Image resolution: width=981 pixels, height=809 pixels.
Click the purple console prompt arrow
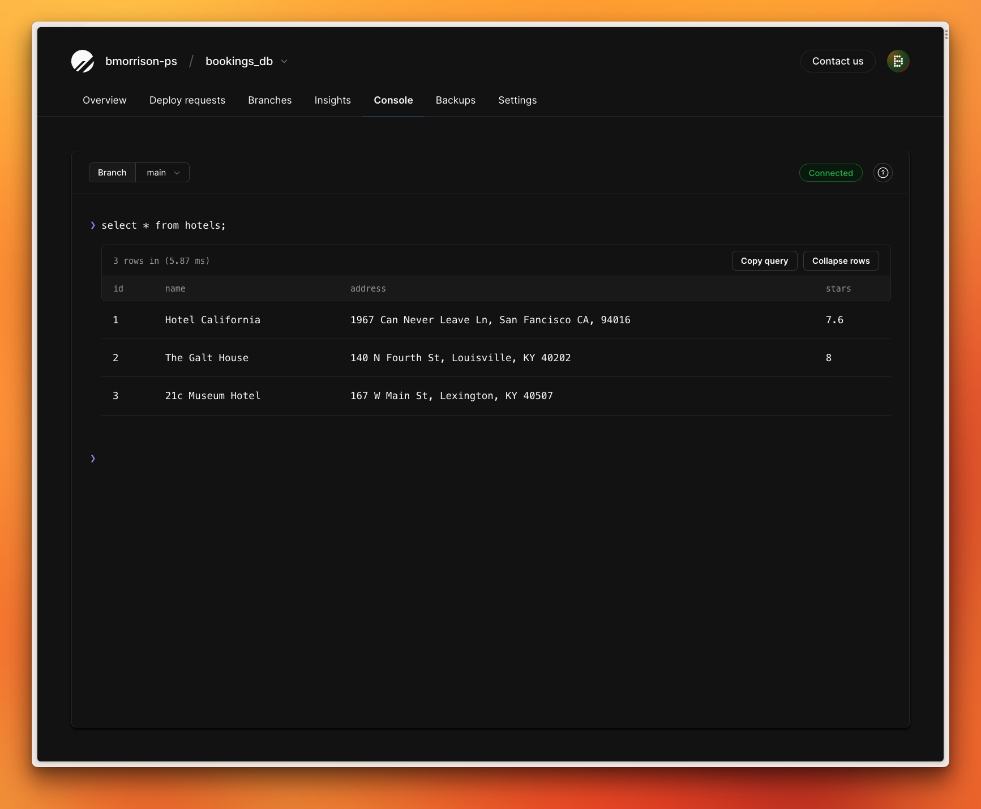point(92,225)
